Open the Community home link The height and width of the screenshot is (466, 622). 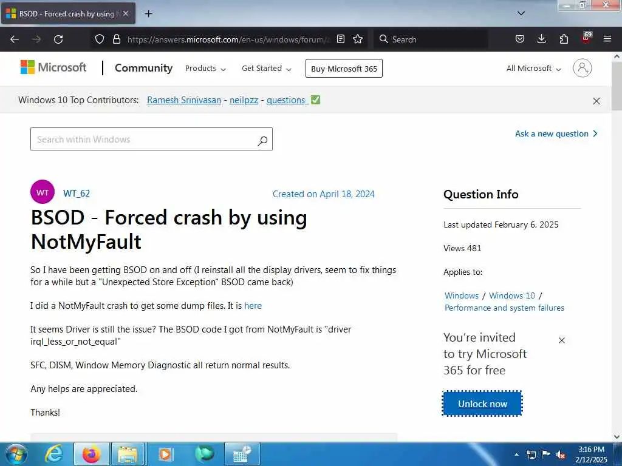[143, 68]
